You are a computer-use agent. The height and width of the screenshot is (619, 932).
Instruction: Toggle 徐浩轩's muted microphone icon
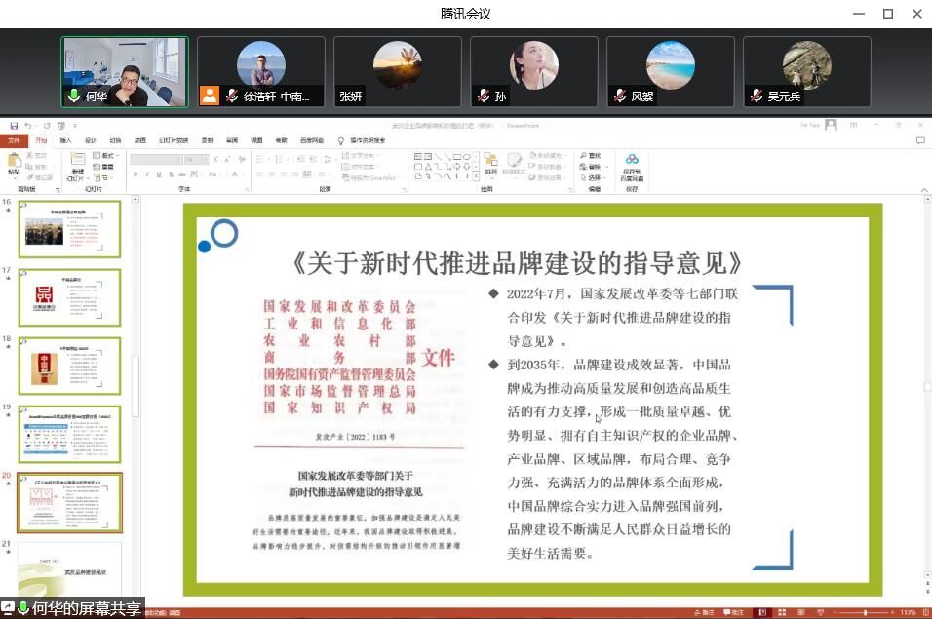pyautogui.click(x=232, y=97)
